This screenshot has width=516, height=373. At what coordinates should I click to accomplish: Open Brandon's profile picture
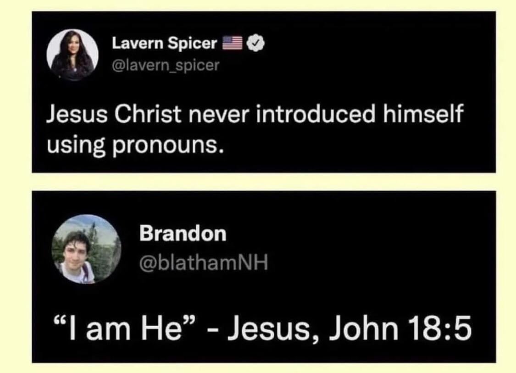(86, 250)
